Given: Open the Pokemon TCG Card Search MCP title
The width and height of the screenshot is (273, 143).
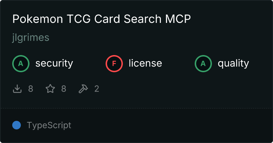Looking at the screenshot, I should coord(102,19).
